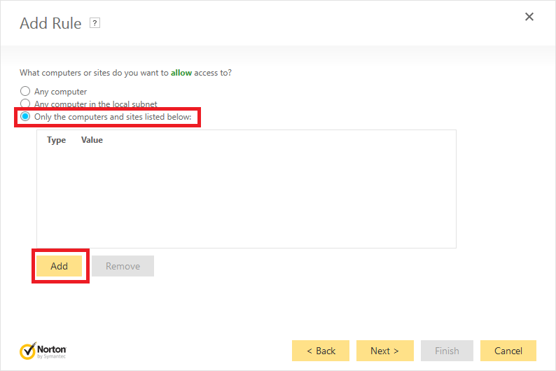Image resolution: width=556 pixels, height=371 pixels.
Task: Click the green 'allow' word
Action: (x=181, y=73)
